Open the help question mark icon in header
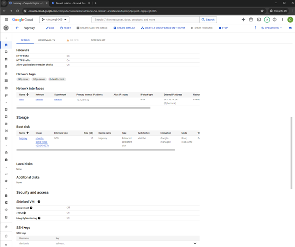The width and height of the screenshot is (295, 247). pyautogui.click(x=274, y=20)
